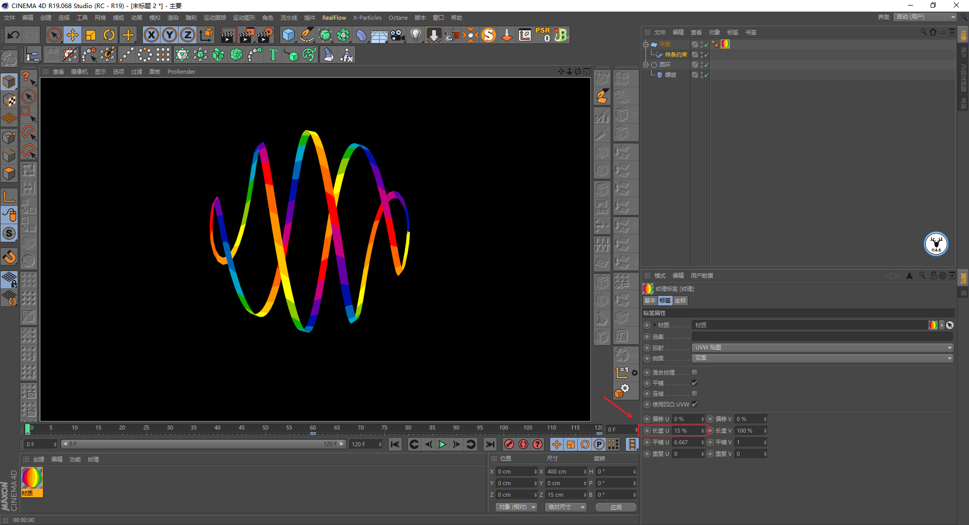The image size is (969, 525).
Task: Toggle the X axis lock
Action: point(151,35)
